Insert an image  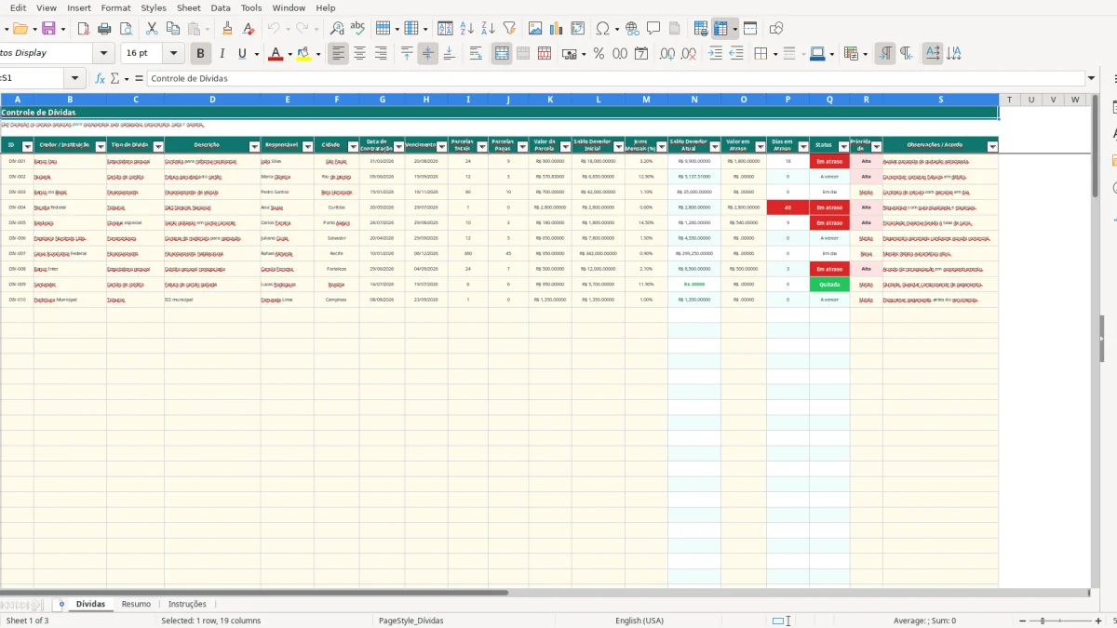click(535, 29)
